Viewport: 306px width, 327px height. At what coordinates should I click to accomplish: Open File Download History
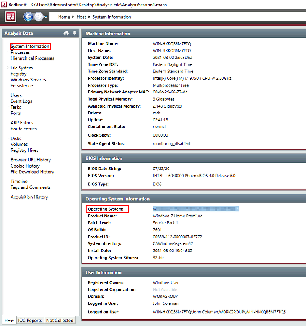[x=33, y=172]
